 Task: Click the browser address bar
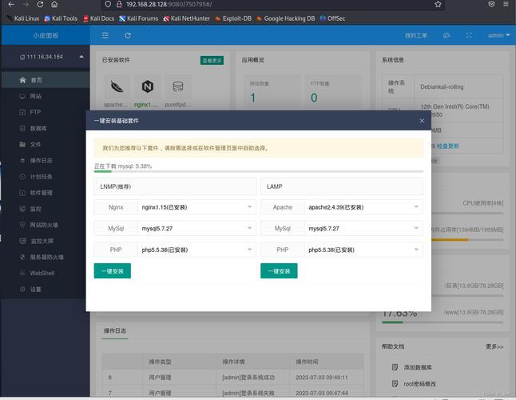273,4
